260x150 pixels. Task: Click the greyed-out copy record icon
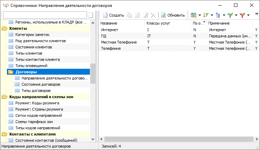(129, 15)
